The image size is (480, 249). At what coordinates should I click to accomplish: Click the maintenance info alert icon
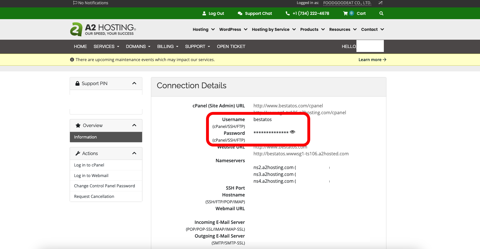(x=72, y=60)
